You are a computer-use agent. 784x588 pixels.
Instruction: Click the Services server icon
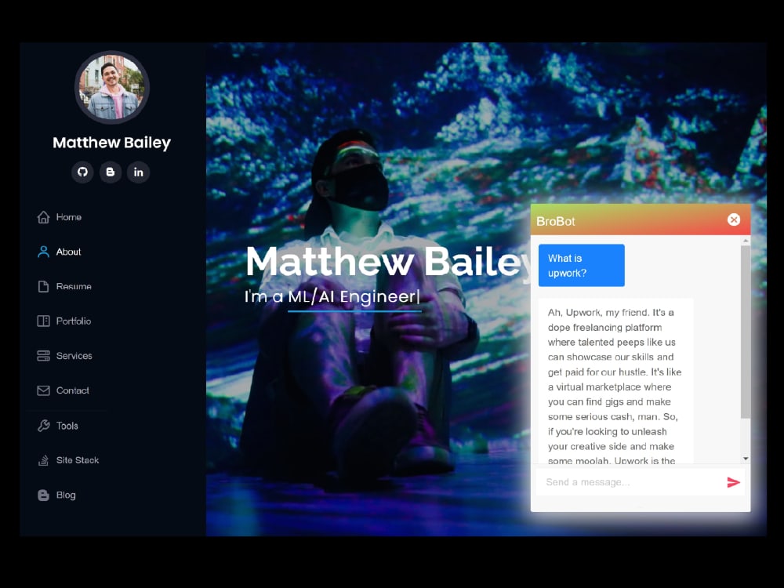pyautogui.click(x=43, y=355)
